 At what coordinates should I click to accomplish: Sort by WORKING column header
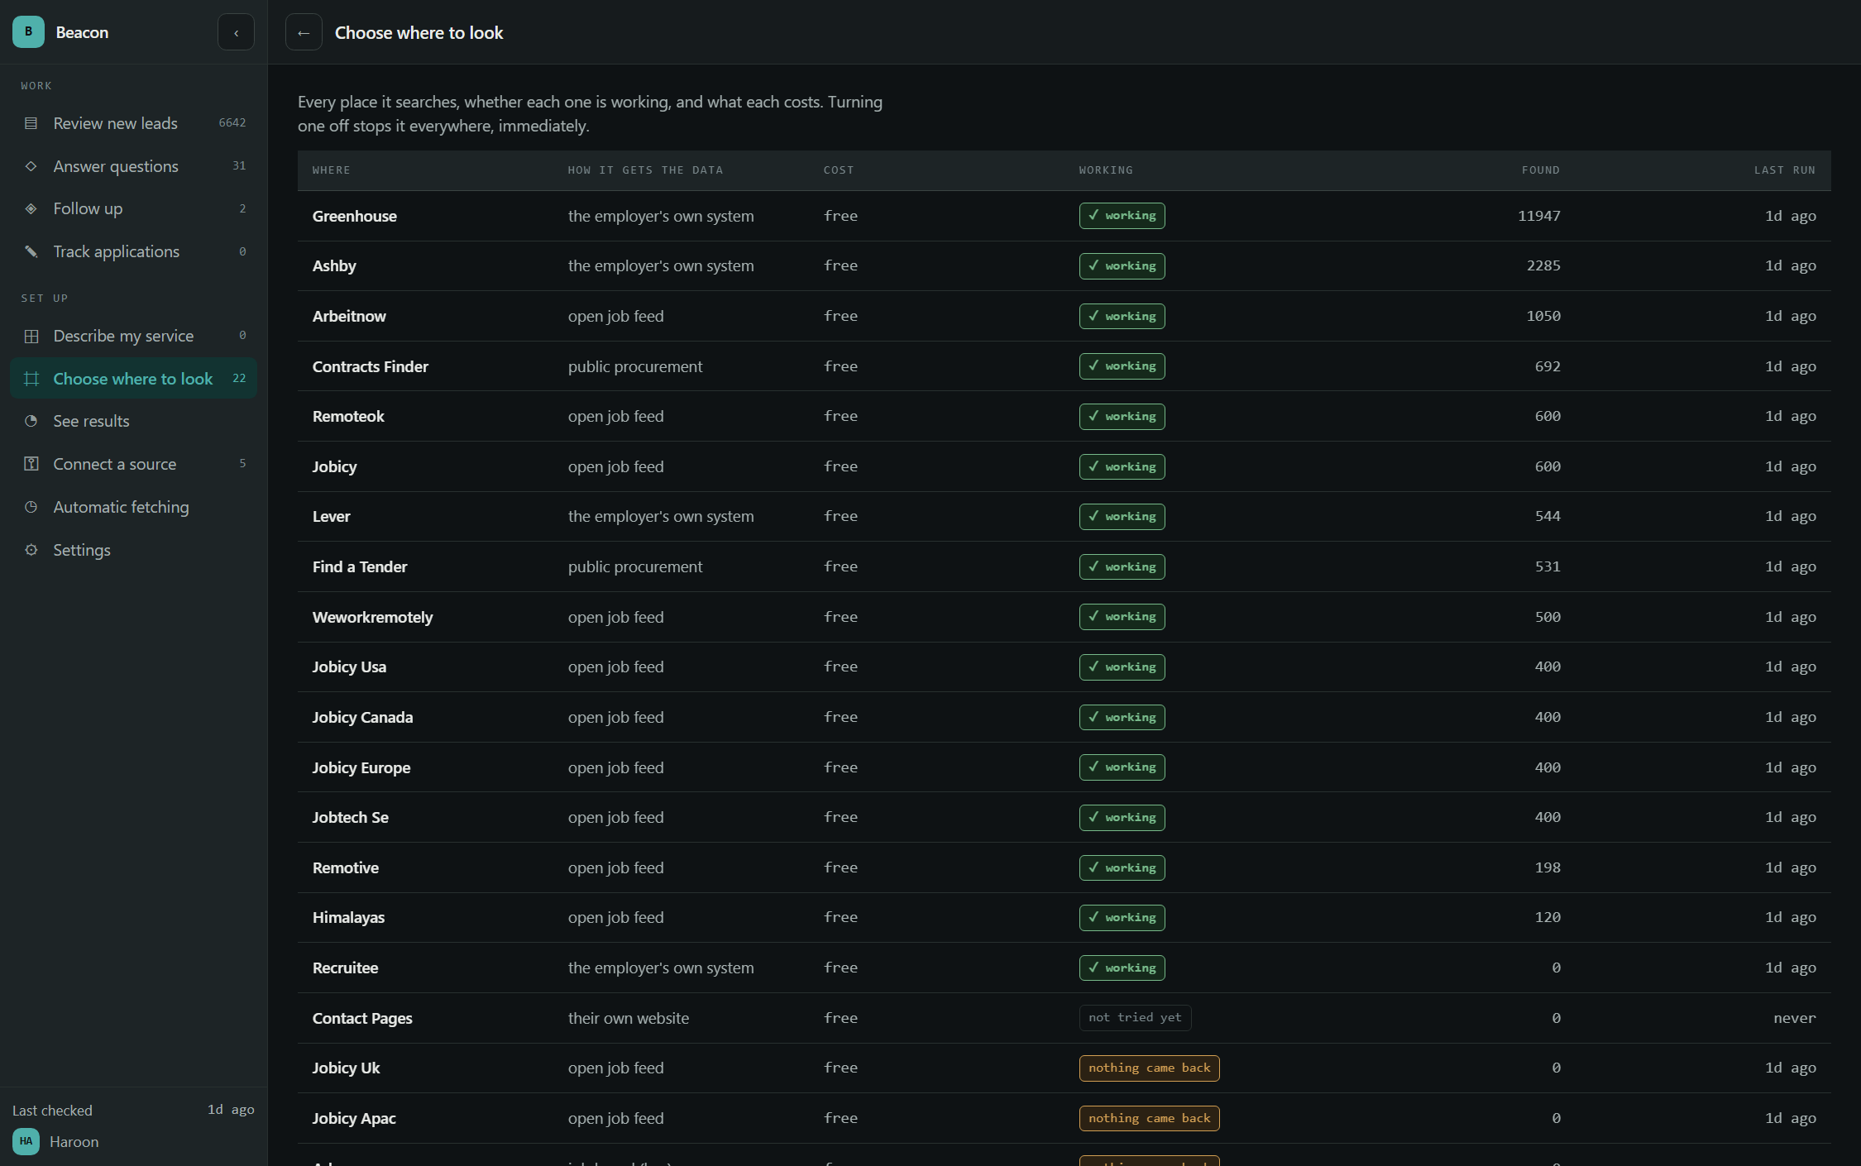pyautogui.click(x=1106, y=170)
